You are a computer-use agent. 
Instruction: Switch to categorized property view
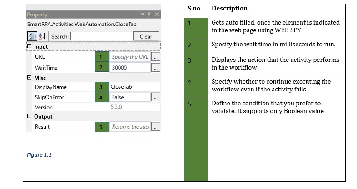[32, 36]
